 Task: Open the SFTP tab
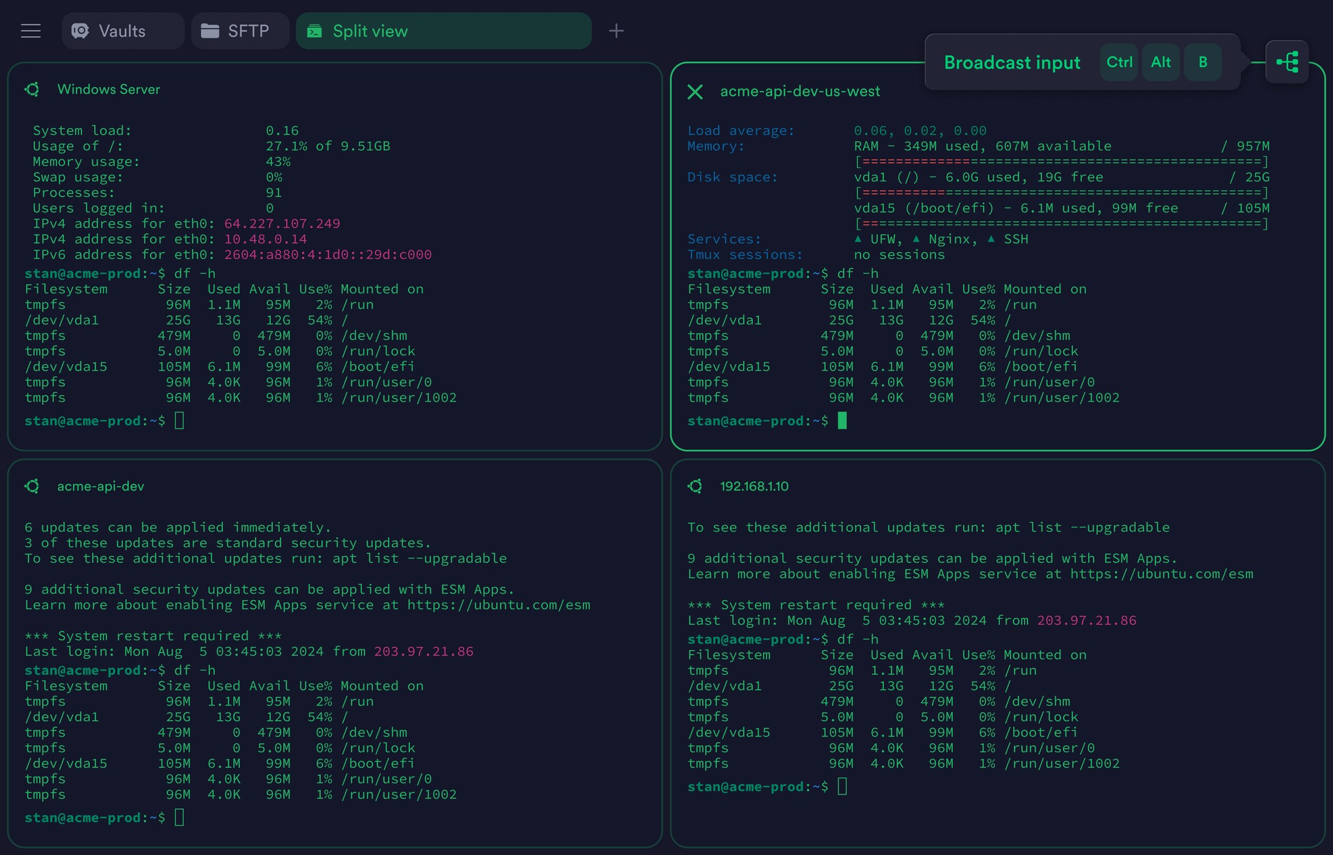[x=240, y=30]
